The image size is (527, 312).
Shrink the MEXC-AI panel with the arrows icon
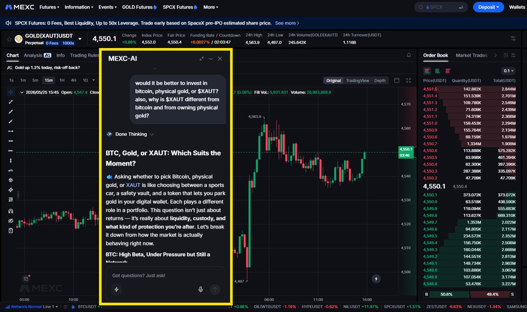pos(201,58)
